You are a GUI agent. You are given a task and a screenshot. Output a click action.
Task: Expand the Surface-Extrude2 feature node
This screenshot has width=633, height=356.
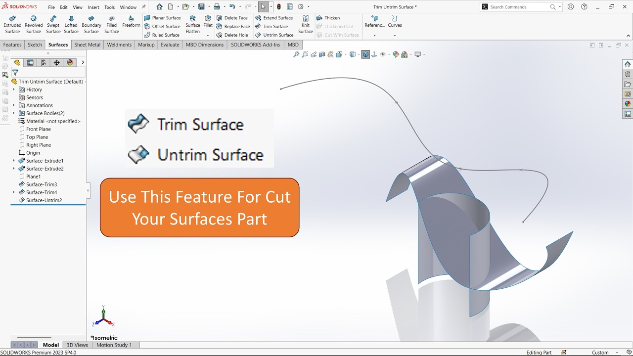point(14,169)
